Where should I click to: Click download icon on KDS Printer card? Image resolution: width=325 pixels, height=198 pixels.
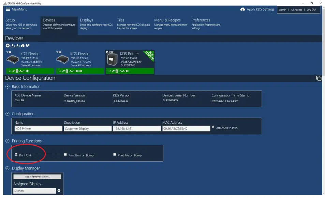coord(123,71)
